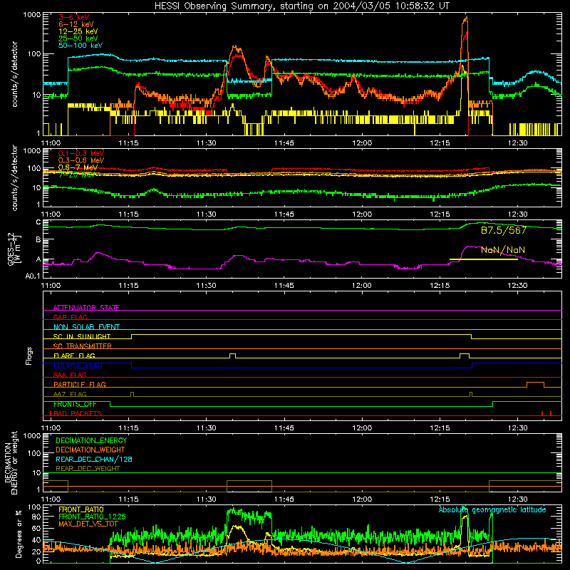Image resolution: width=570 pixels, height=570 pixels.
Task: Click the FLARE_FLAG pulse near 12:19
Action: click(x=465, y=356)
